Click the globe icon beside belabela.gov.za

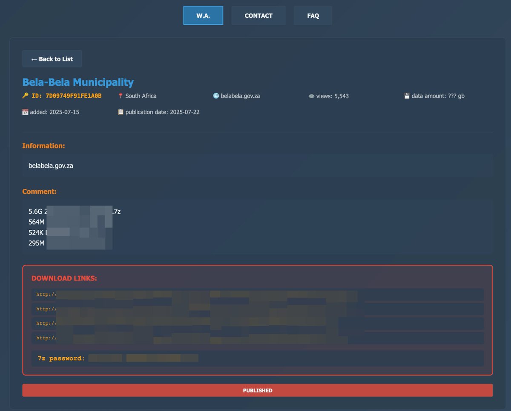tap(216, 96)
